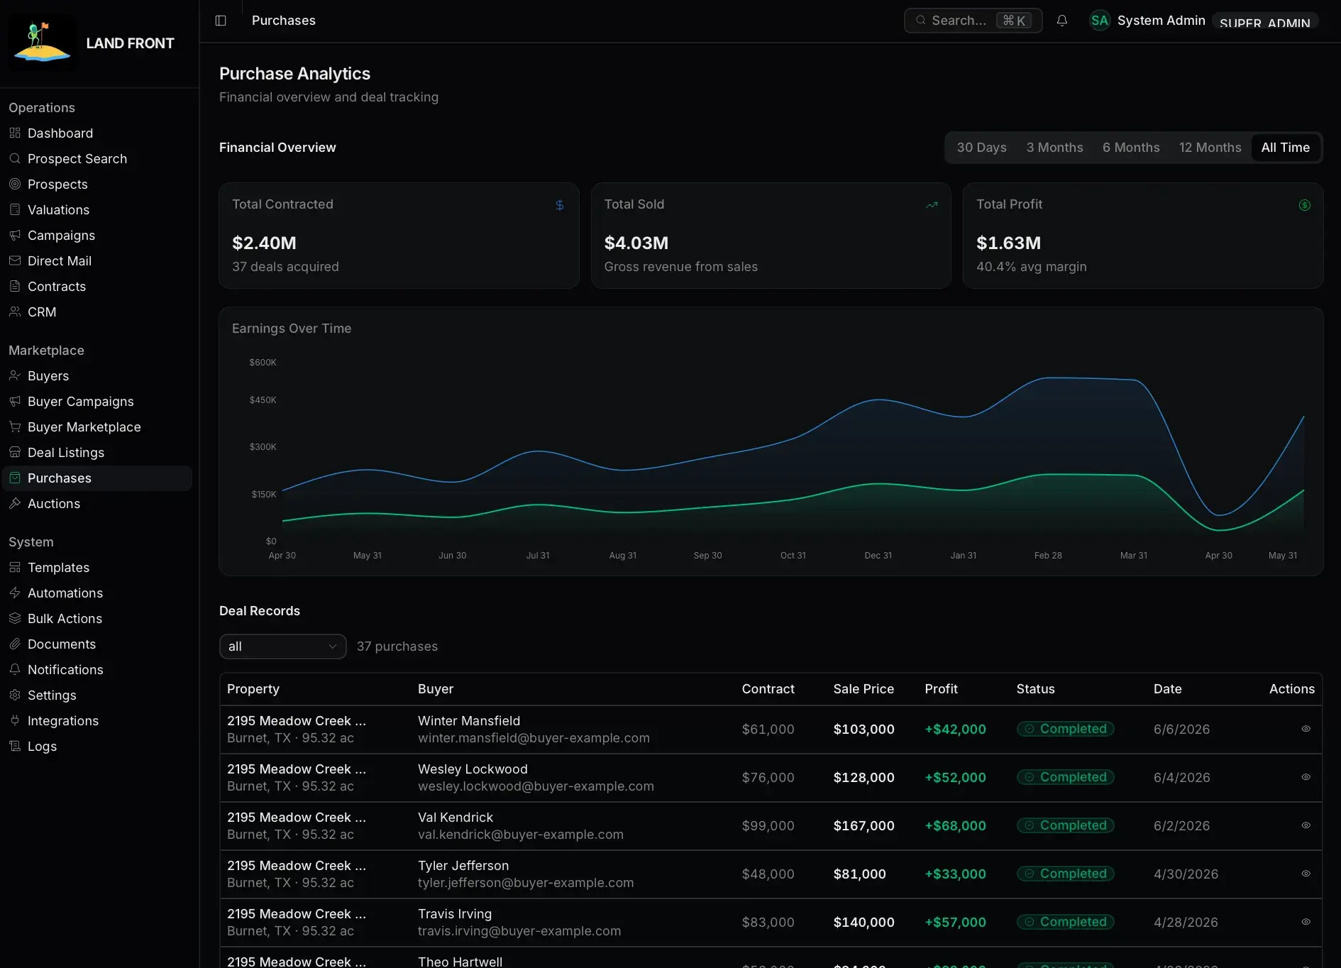Screen dimensions: 1341x968
Task: Click the Travis Irving buyer name
Action: (x=455, y=914)
